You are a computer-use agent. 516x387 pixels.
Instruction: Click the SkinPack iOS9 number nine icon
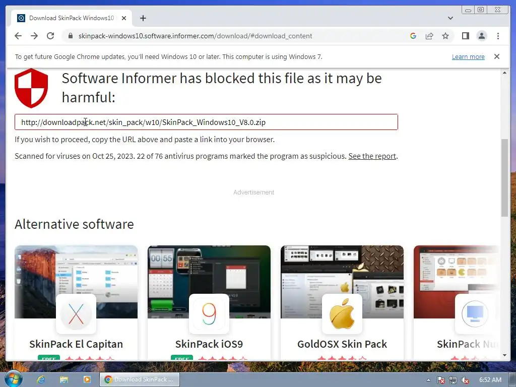pyautogui.click(x=209, y=313)
